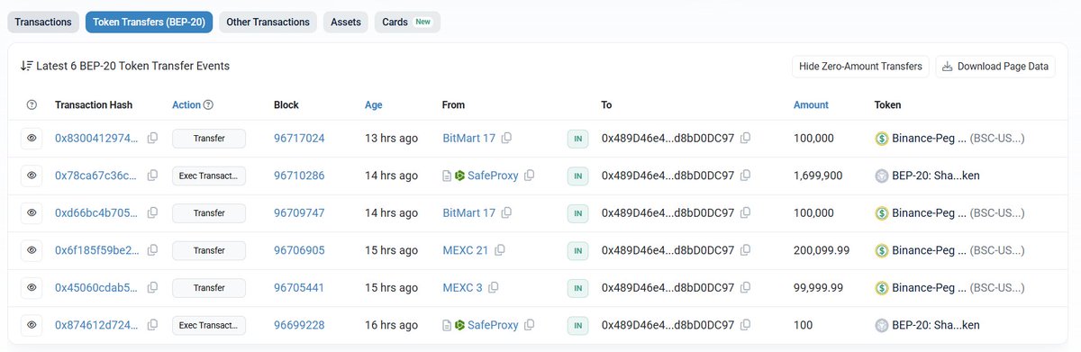1081x352 pixels.
Task: Copy To address in block 96709747 row
Action: tap(746, 212)
